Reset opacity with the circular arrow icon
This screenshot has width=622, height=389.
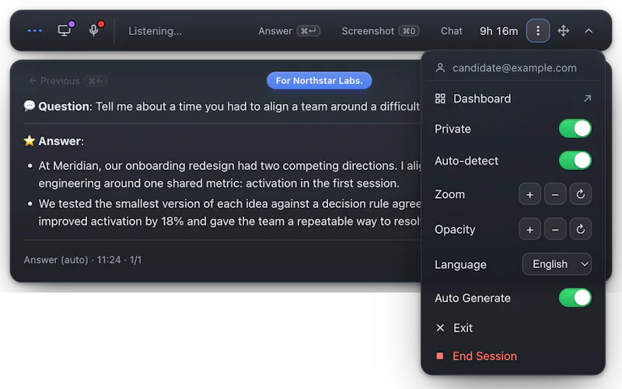[x=580, y=229]
